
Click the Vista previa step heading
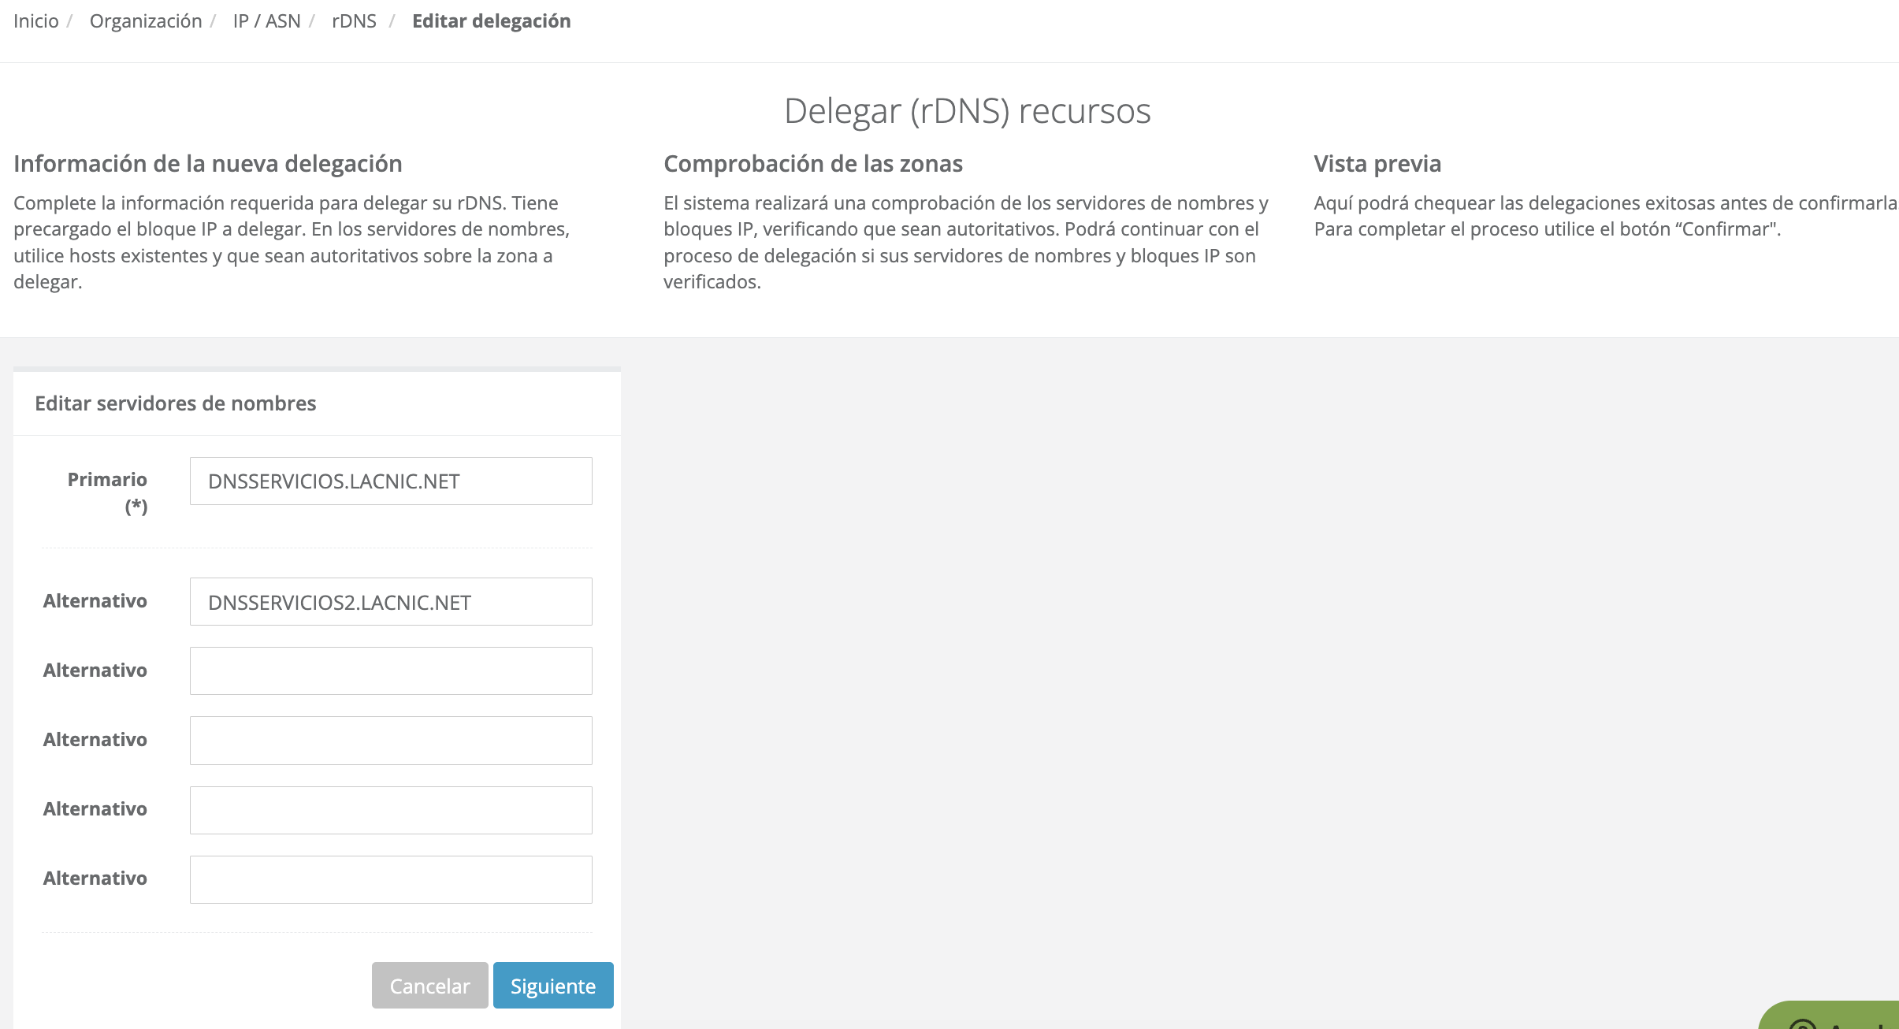coord(1377,164)
